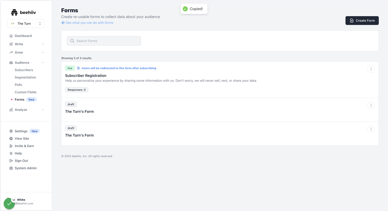Click the Forms page heading

click(x=70, y=10)
